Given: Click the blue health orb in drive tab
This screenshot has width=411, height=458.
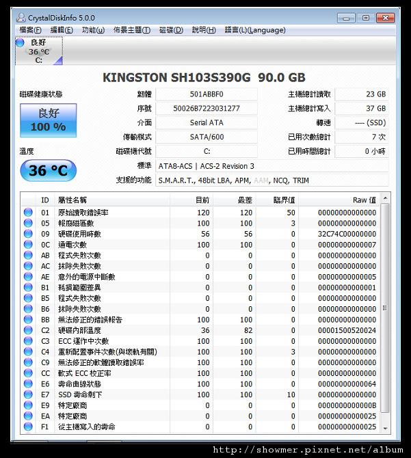Looking at the screenshot, I should (20, 42).
